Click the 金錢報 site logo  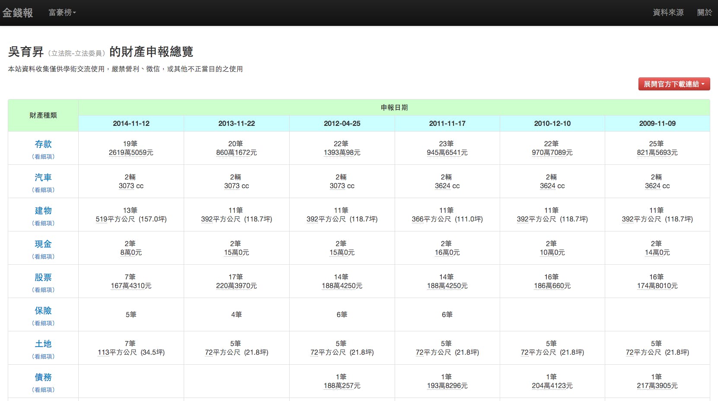point(18,13)
